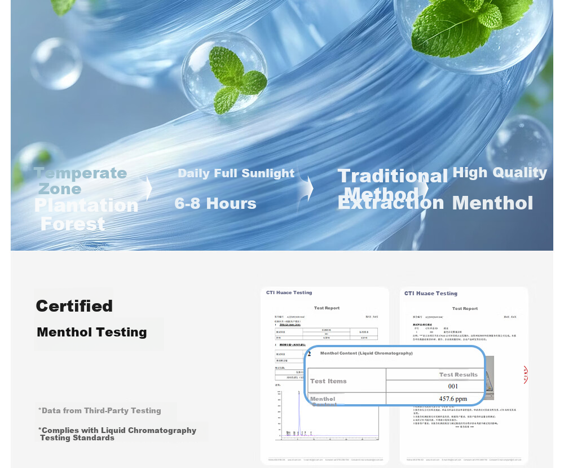Select the 6-8 Hours text
The width and height of the screenshot is (564, 468).
point(215,203)
